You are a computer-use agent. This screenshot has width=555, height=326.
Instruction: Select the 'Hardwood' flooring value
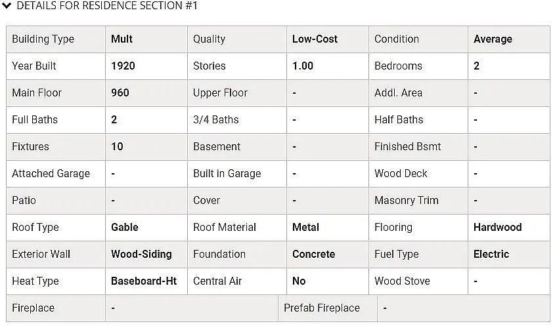[x=497, y=227]
